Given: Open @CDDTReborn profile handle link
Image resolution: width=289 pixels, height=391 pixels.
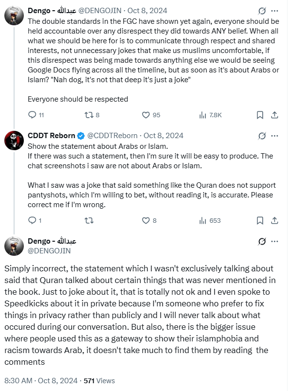Looking at the screenshot, I should coord(112,136).
